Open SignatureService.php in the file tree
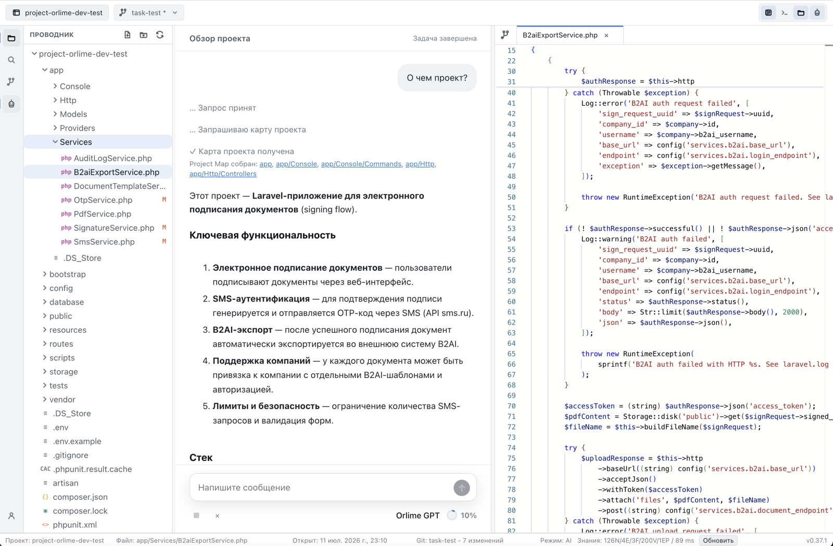The width and height of the screenshot is (833, 546). (99, 228)
